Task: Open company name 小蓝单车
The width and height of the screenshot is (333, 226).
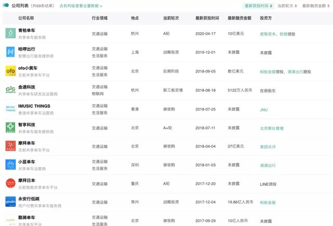Action: [x=27, y=162]
